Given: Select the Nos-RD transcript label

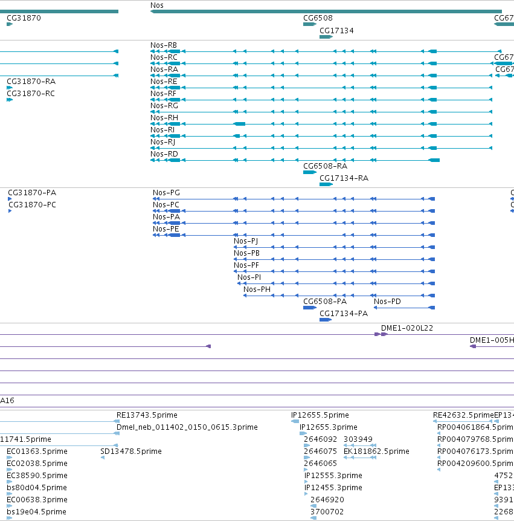Looking at the screenshot, I should 164,154.
